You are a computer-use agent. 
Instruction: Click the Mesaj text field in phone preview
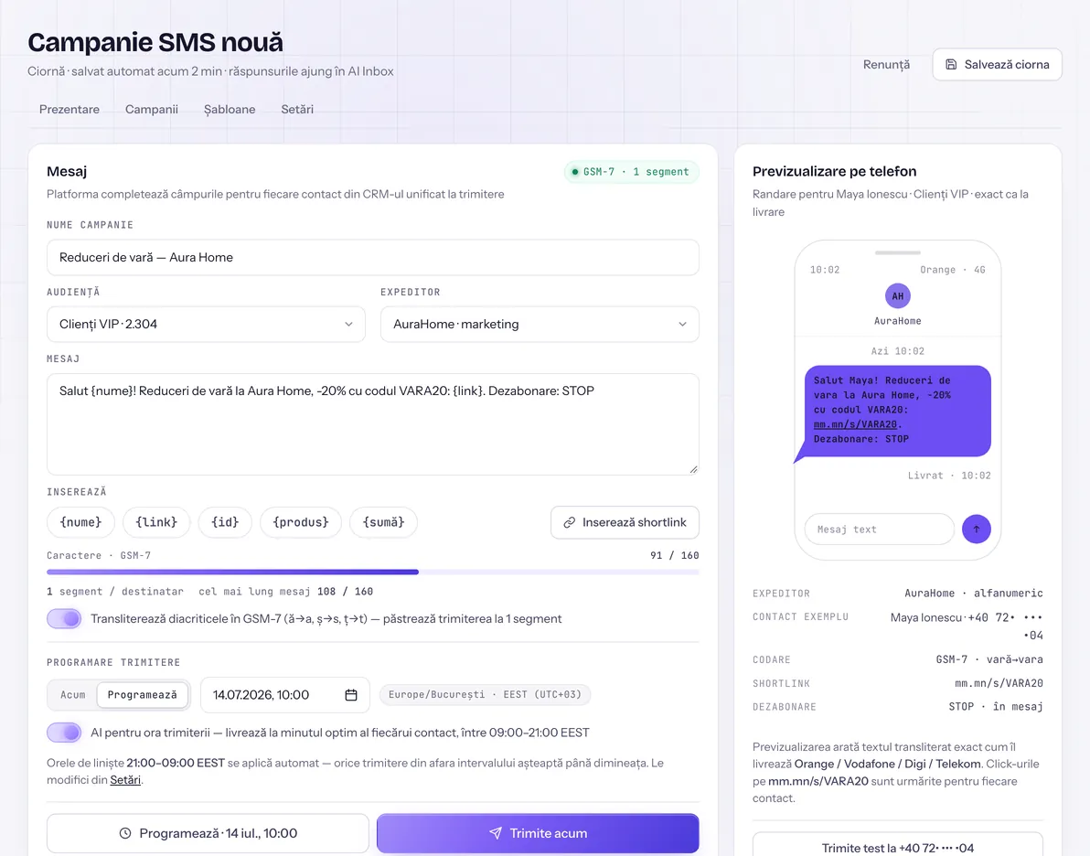[880, 530]
